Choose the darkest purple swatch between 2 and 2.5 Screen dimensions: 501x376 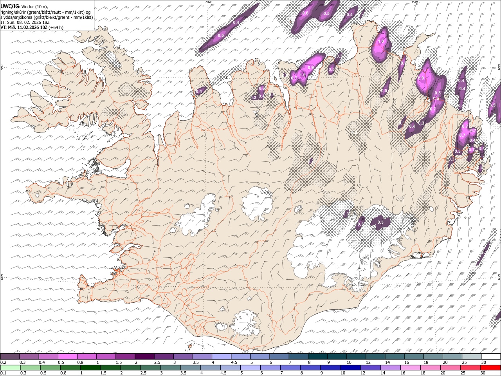(x=144, y=356)
